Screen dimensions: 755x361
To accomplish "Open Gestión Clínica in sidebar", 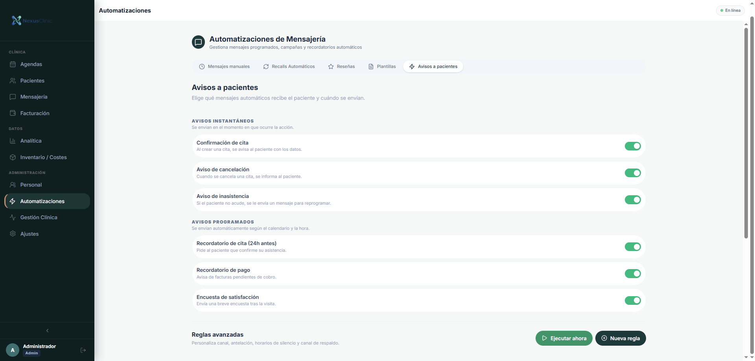I will 47,217.
